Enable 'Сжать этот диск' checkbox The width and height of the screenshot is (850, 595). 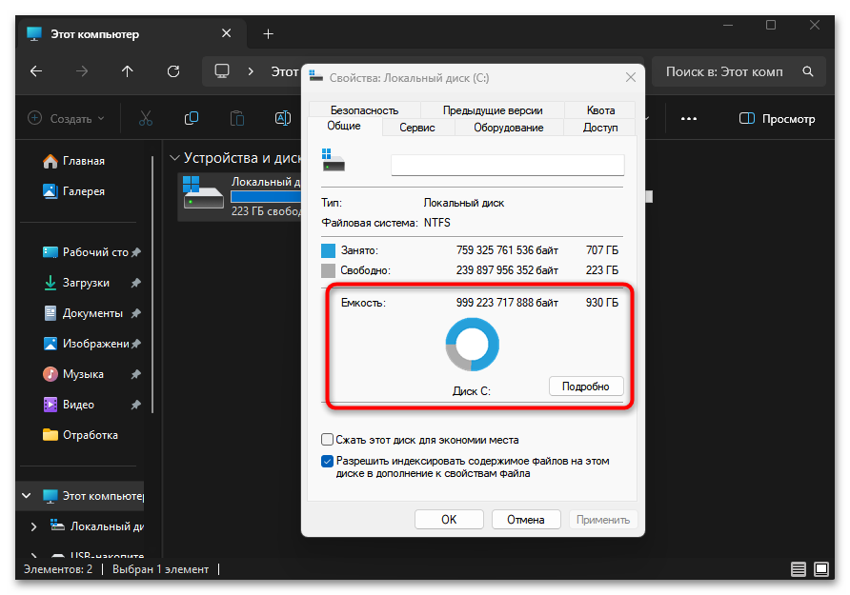click(327, 439)
